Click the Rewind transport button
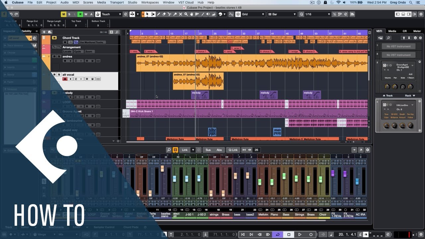The width and height of the screenshot is (425, 239). [260, 234]
